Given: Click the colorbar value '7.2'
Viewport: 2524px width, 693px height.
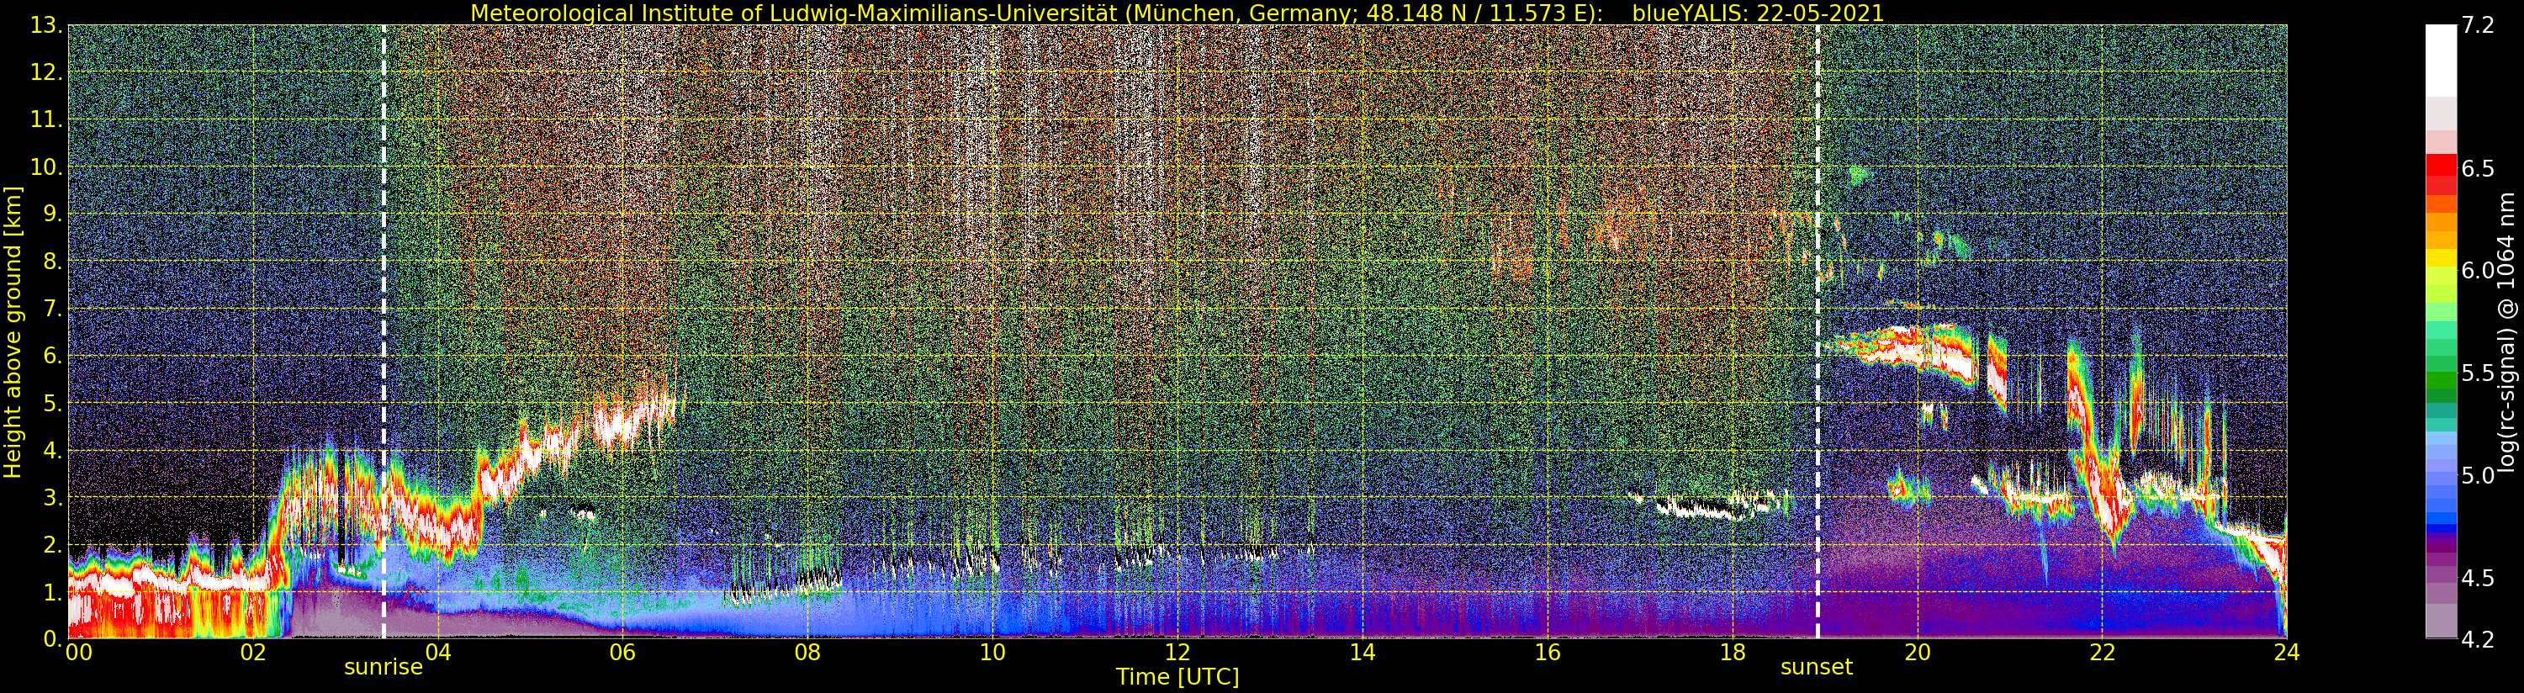Looking at the screenshot, I should (2479, 25).
